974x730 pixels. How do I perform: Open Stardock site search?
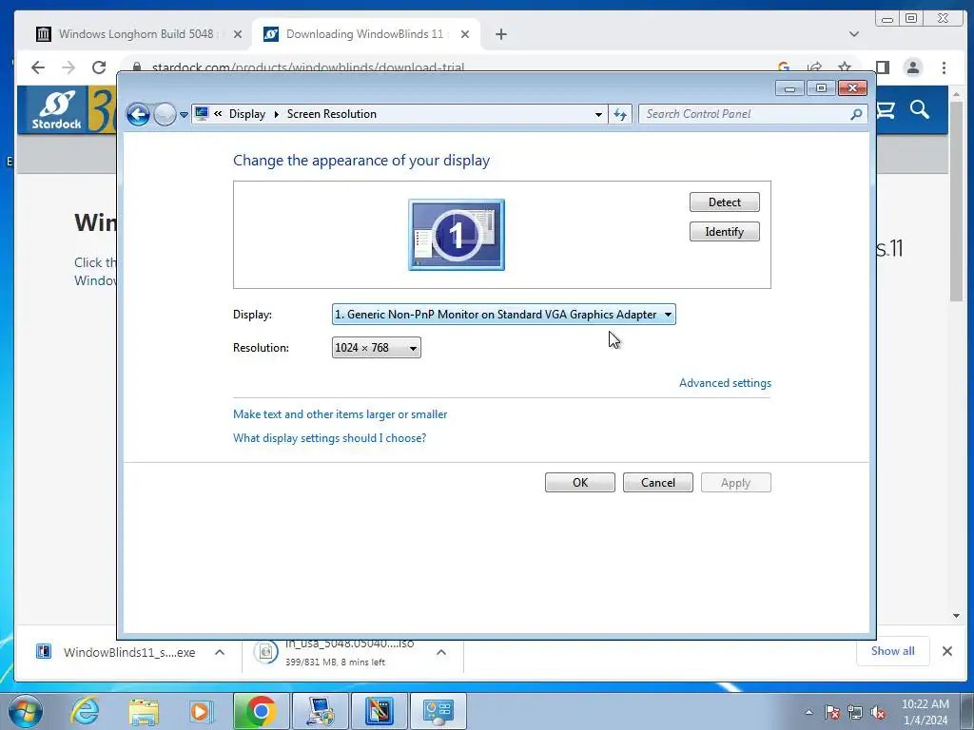920,110
